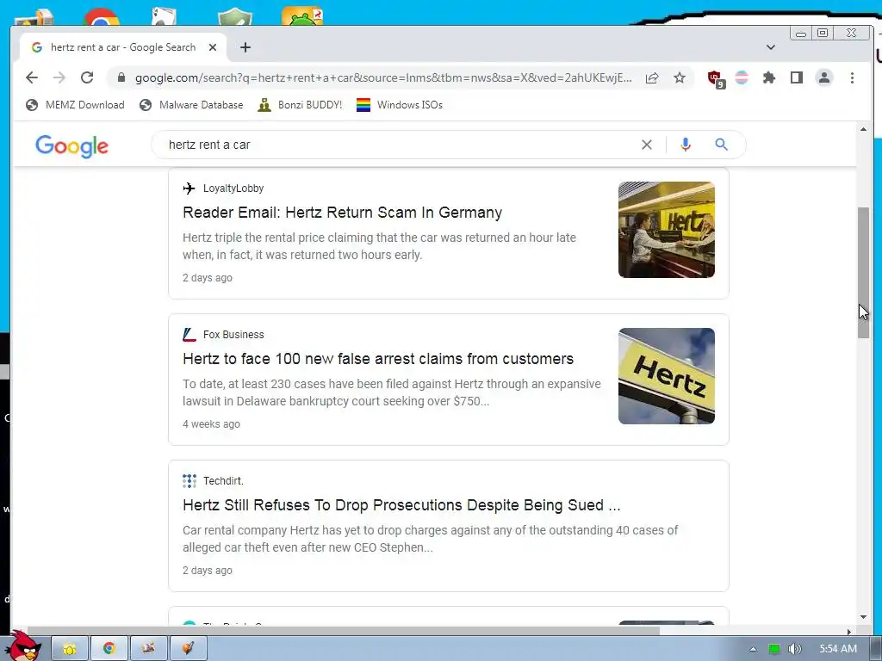
Task: Click the Fox Business source name
Action: [233, 335]
